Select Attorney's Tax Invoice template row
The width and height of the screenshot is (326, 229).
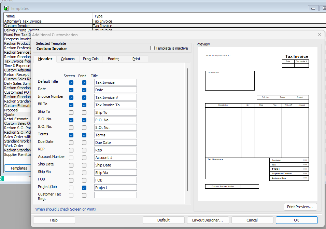tap(165, 21)
